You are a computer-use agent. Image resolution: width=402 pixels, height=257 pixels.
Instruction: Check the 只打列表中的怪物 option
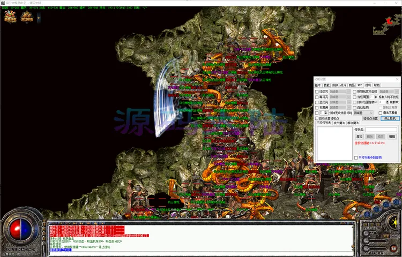[356, 157]
